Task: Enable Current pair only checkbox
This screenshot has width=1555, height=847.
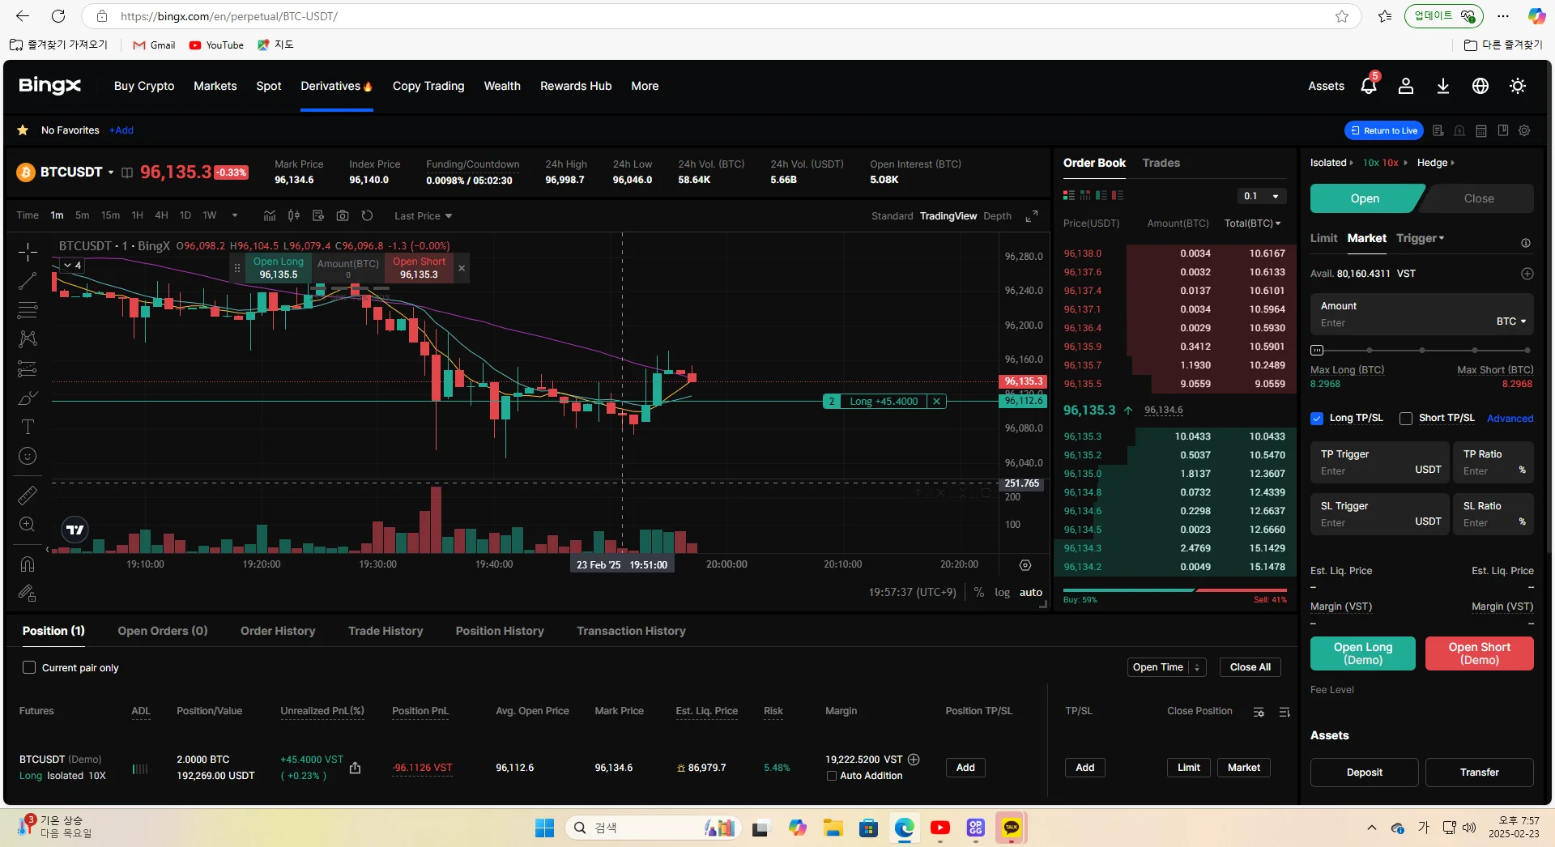Action: point(29,667)
